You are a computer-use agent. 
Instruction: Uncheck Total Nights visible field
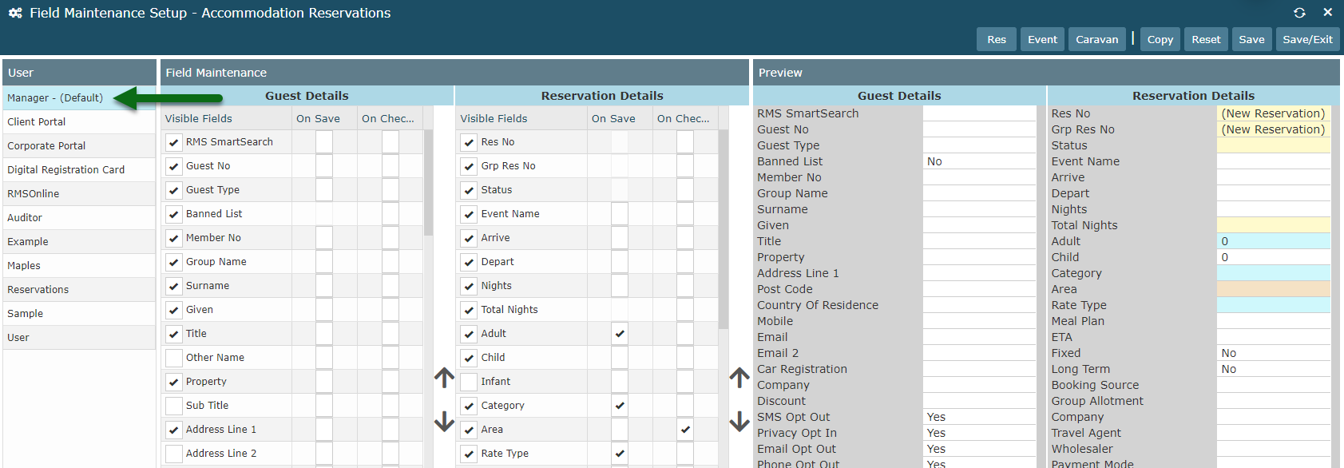click(x=470, y=310)
